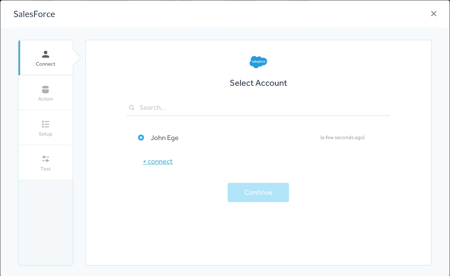450x276 pixels.
Task: Click the Continue button
Action: point(258,192)
